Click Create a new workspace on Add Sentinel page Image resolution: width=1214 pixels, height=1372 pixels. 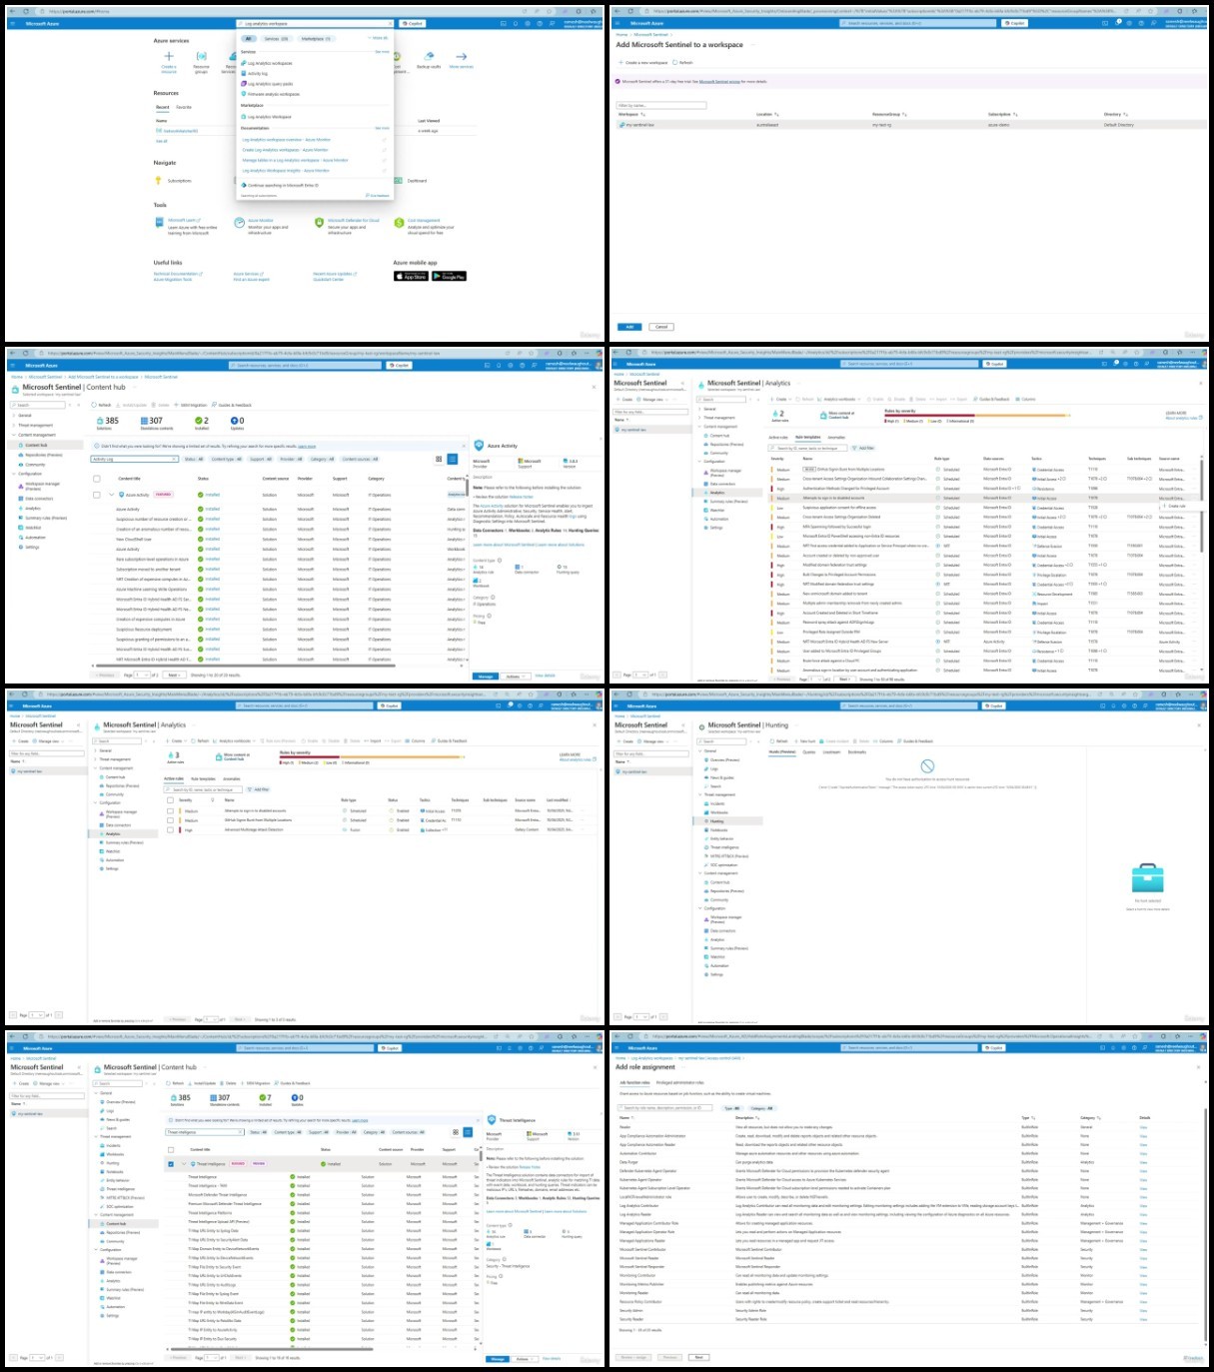point(643,63)
